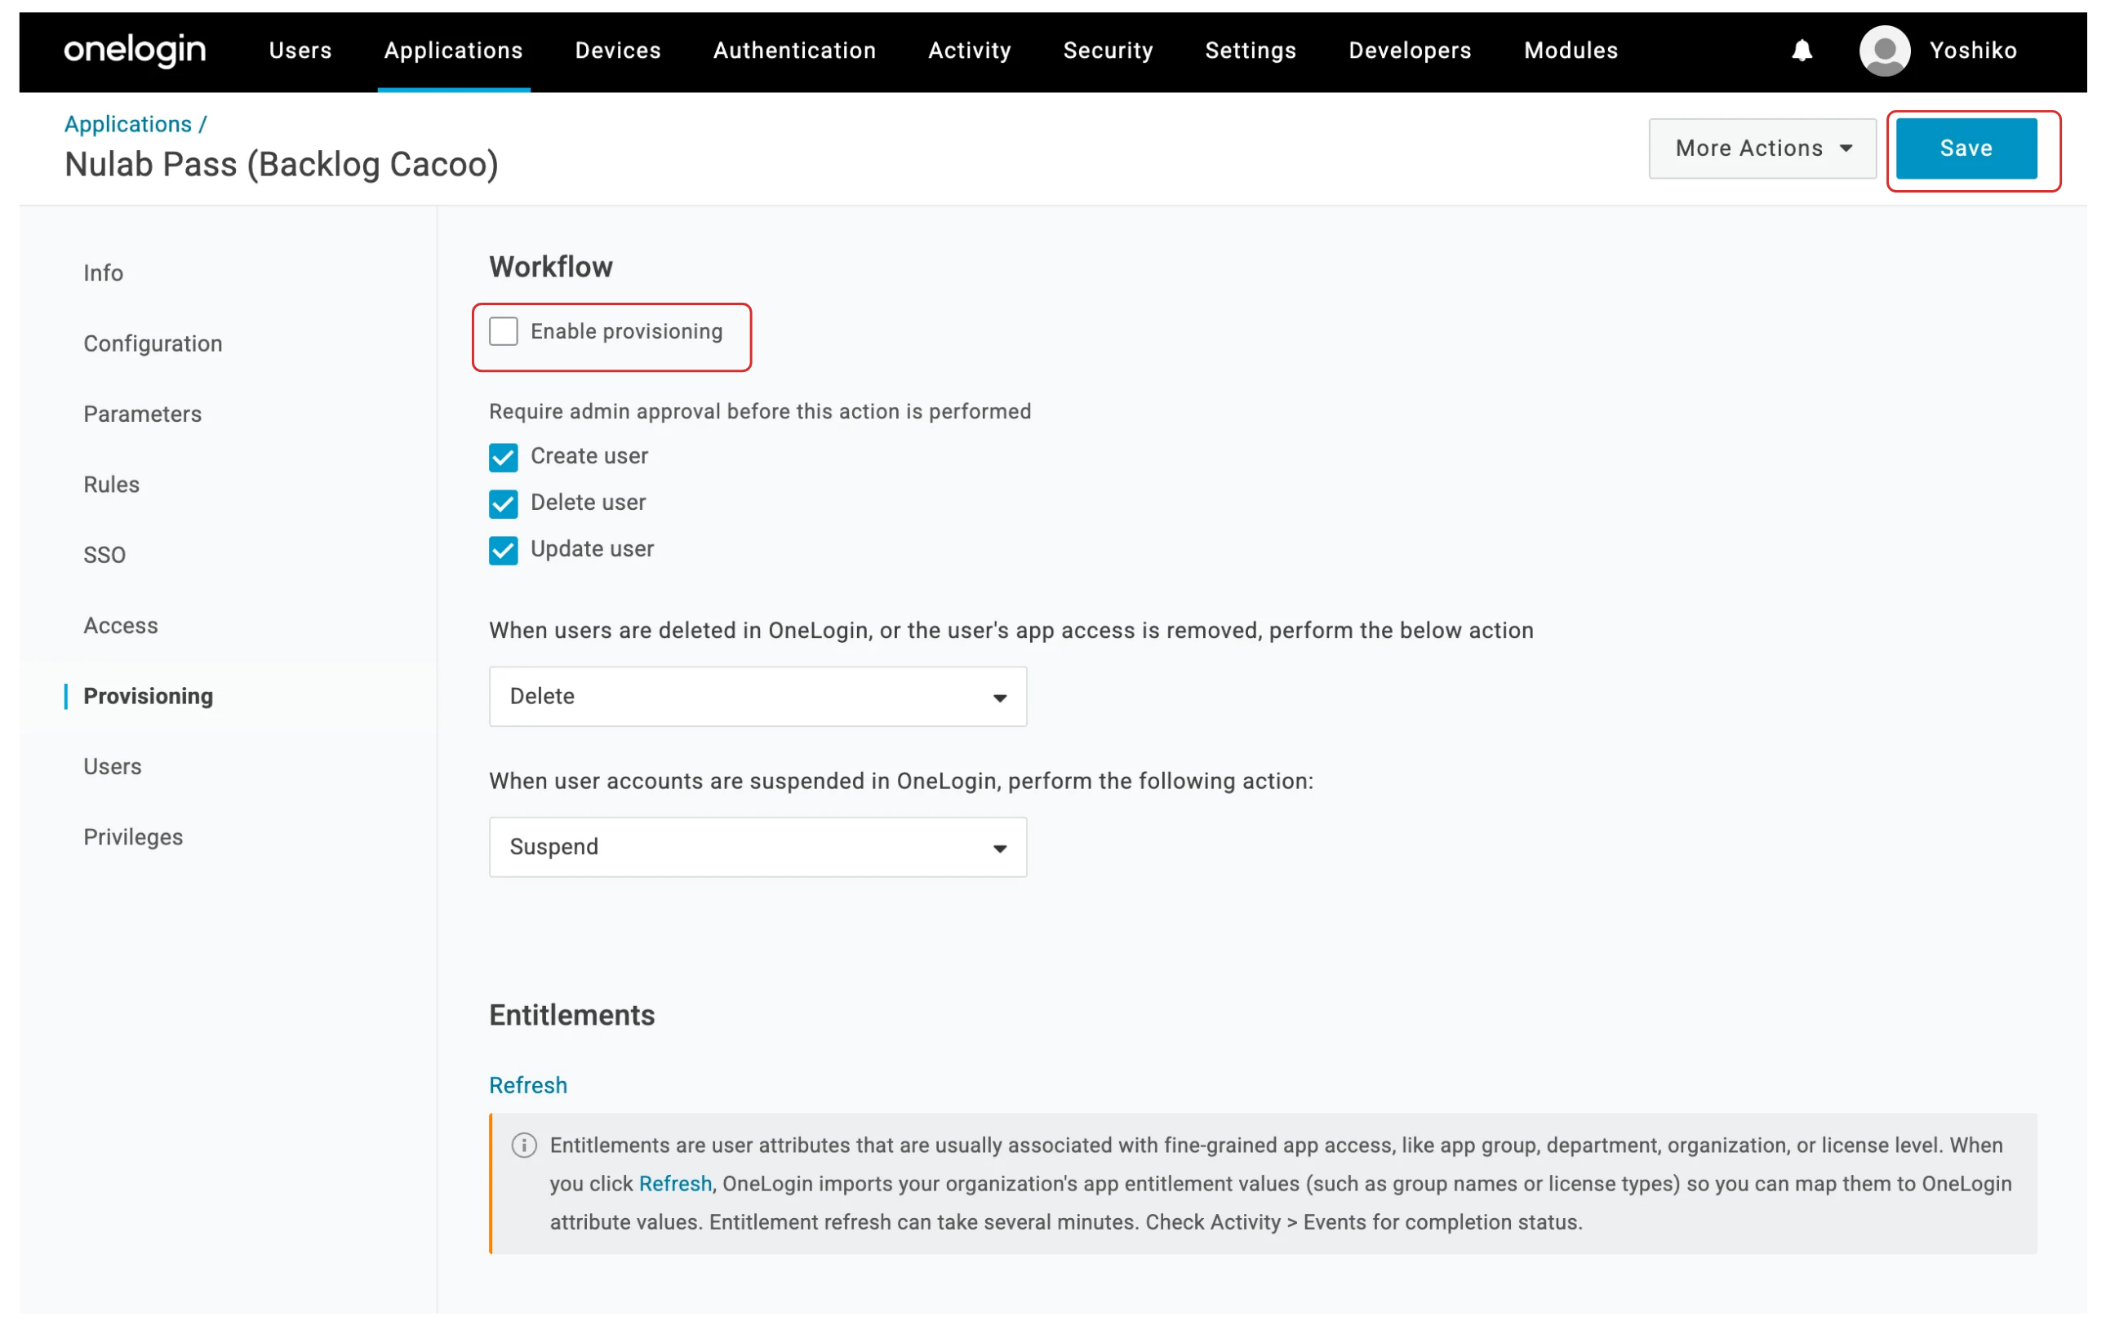This screenshot has height=1325, width=2106.
Task: Open the Delete action dropdown
Action: (758, 697)
